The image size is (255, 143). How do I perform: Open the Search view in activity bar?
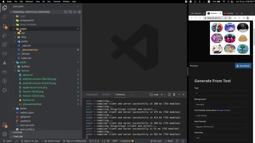click(x=4, y=17)
